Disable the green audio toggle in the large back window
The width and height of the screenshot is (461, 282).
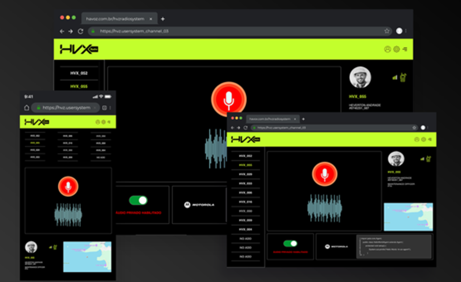tap(138, 200)
